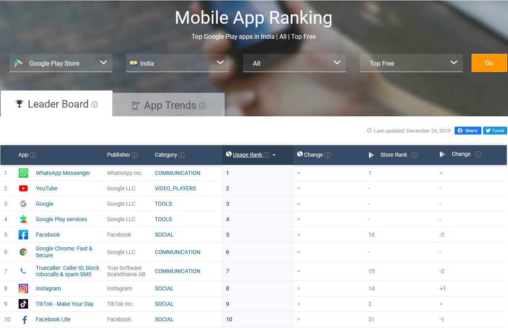Click the info icon beside Play Store Change column

[x=478, y=154]
